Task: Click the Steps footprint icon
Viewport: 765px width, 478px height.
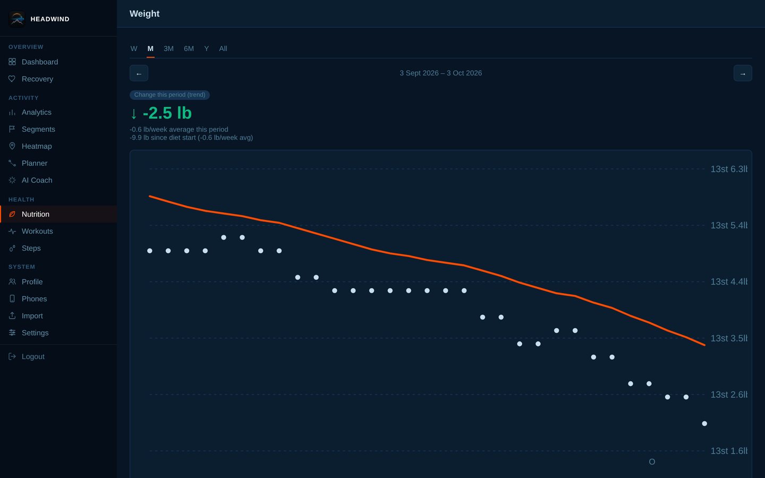Action: coord(12,249)
